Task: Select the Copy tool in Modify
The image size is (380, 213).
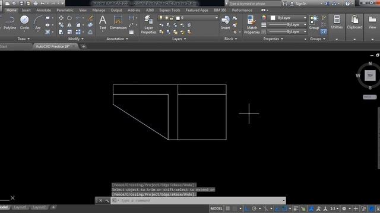Action: click(61, 25)
